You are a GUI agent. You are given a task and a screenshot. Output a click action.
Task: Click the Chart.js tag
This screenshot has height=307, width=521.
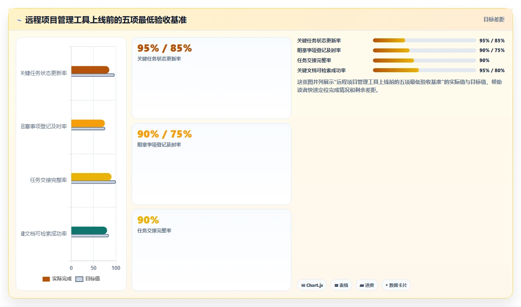pos(312,285)
